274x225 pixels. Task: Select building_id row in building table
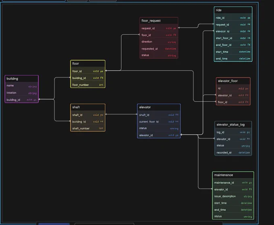(x=21, y=100)
